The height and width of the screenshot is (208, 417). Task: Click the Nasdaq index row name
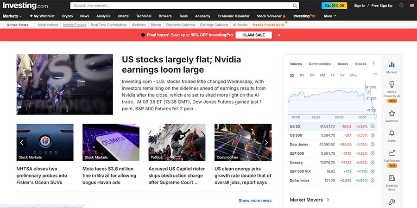click(296, 163)
